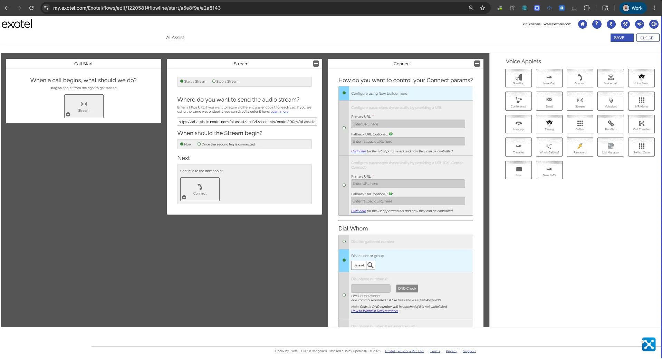This screenshot has height=359, width=662.
Task: Click the audio stream URL input field
Action: click(247, 122)
